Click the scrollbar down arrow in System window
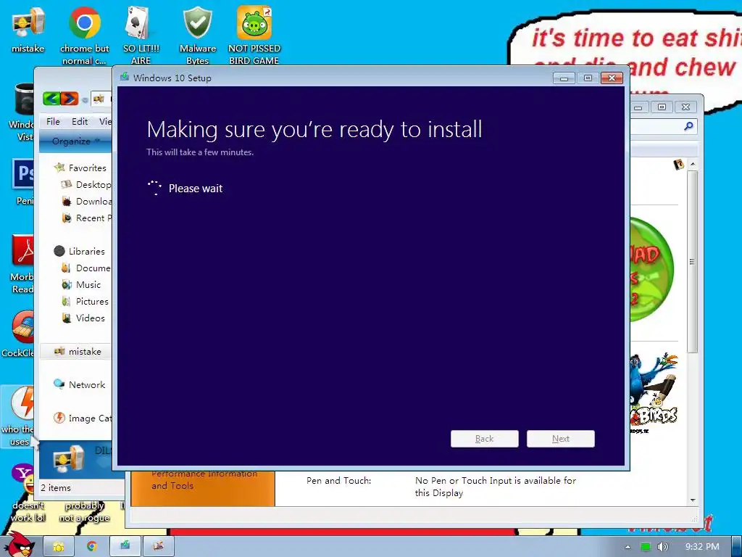Screen dimensions: 742x557 pyautogui.click(x=693, y=500)
